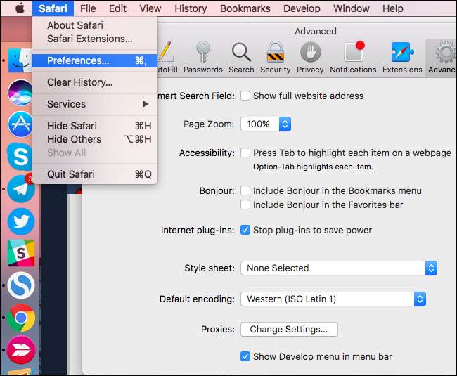Viewport: 457px width, 376px height.
Task: Launch Siri from the Dock
Action: (x=20, y=93)
